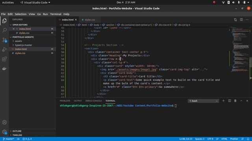Open the View menu
The height and width of the screenshot is (141, 252).
click(x=32, y=14)
